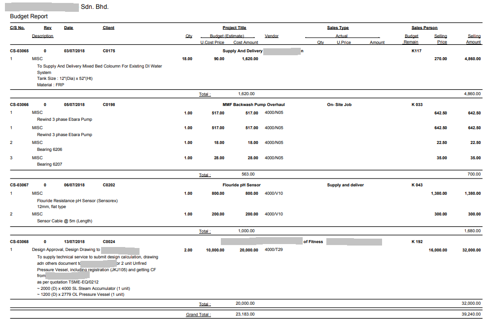
Task: Click unit cost '28.00' in Bearing 6207 row
Action: tap(219, 158)
